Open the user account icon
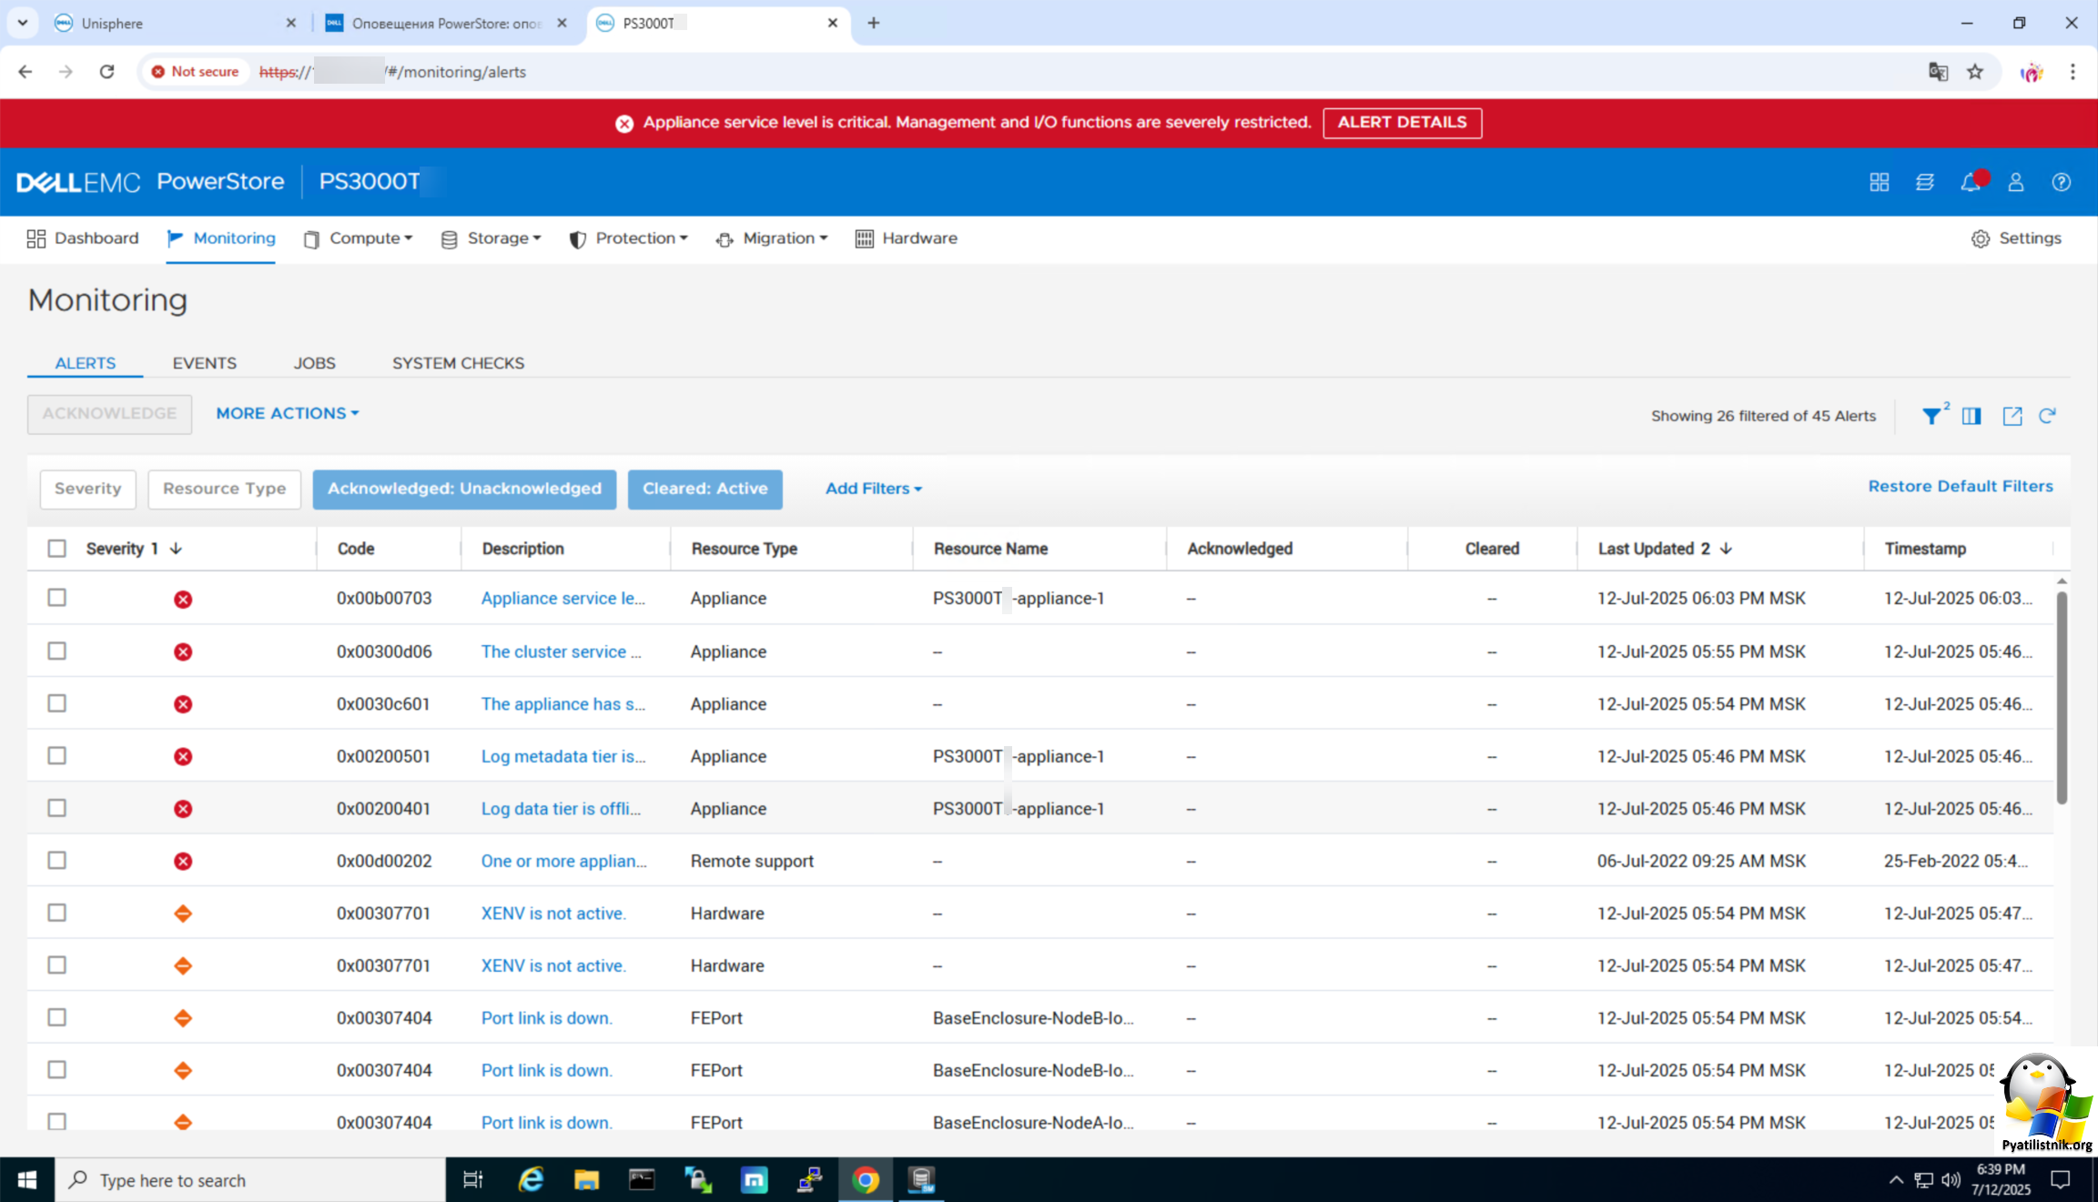 [x=2015, y=182]
